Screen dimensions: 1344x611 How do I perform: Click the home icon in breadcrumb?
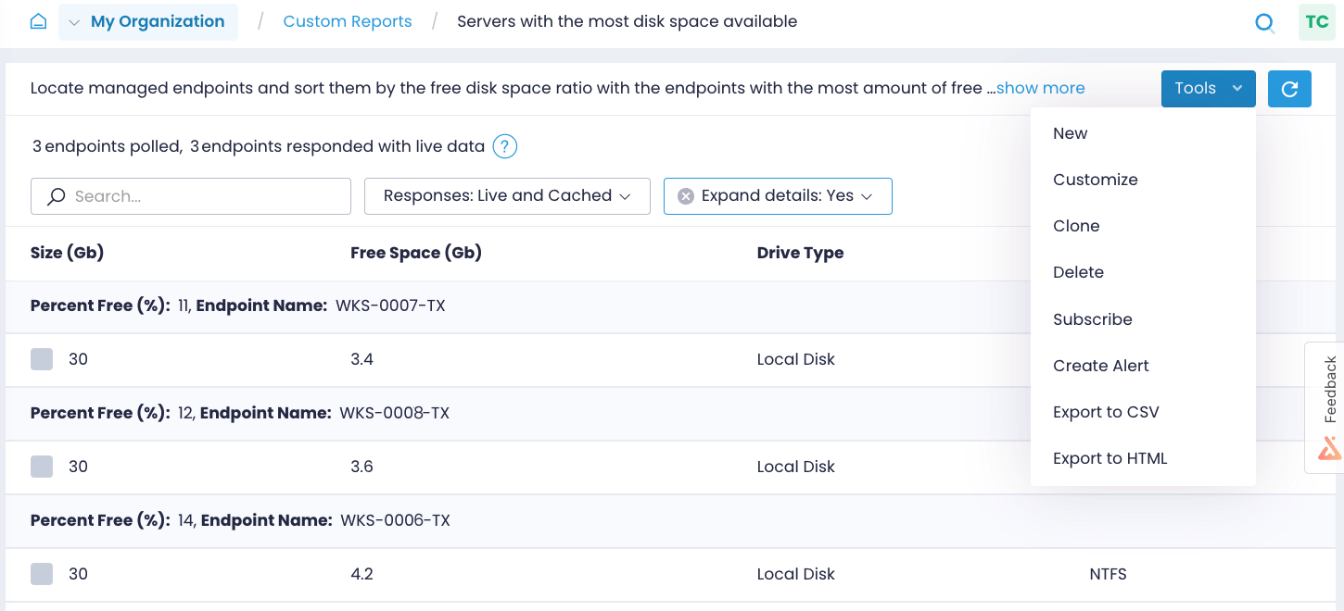pos(38,21)
